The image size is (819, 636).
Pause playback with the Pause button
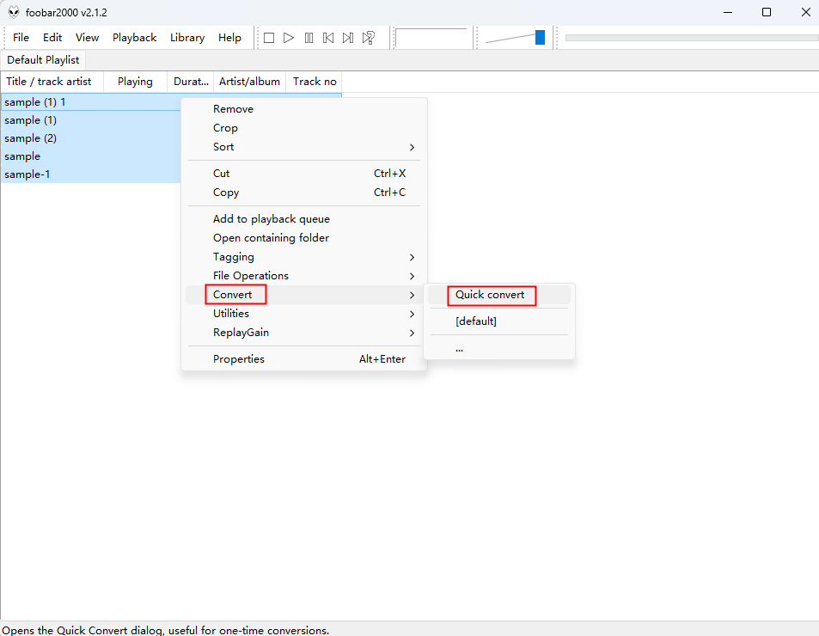tap(309, 38)
